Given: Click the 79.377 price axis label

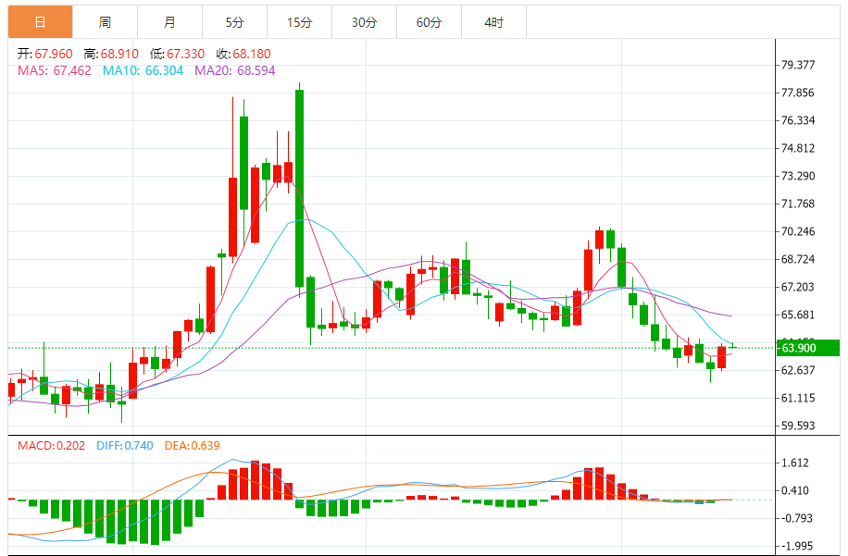Looking at the screenshot, I should point(798,65).
